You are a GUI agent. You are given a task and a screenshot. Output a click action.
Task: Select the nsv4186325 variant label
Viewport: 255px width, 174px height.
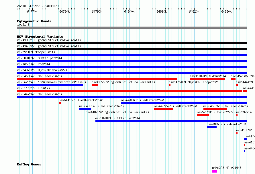coord(245,130)
